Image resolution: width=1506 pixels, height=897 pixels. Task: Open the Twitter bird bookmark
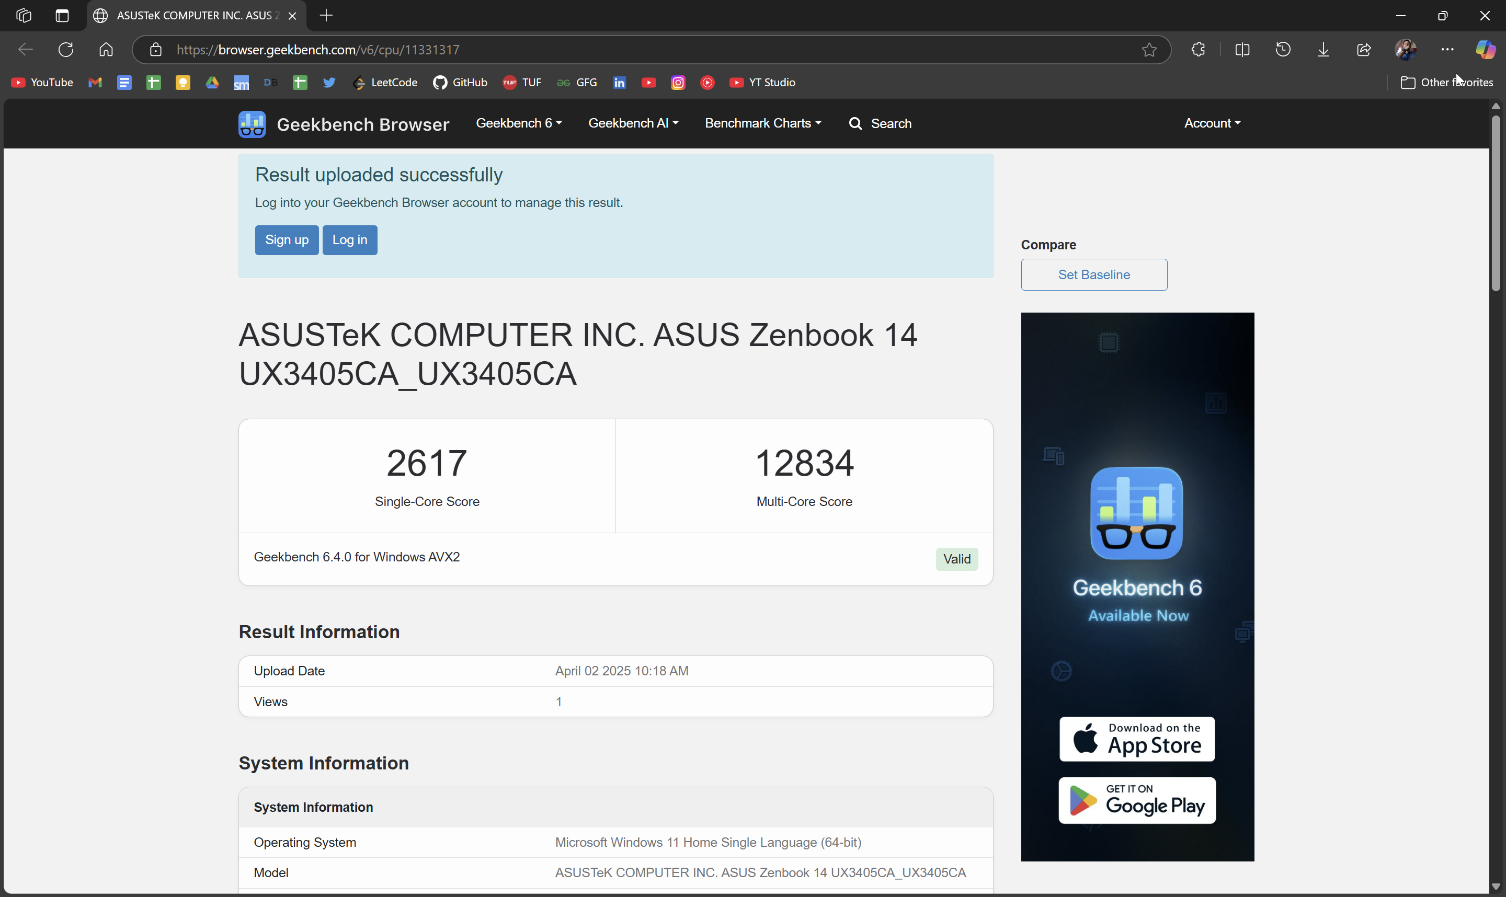click(x=329, y=82)
